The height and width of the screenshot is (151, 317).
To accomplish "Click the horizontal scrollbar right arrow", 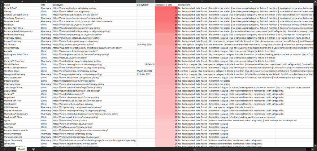I will (313, 149).
